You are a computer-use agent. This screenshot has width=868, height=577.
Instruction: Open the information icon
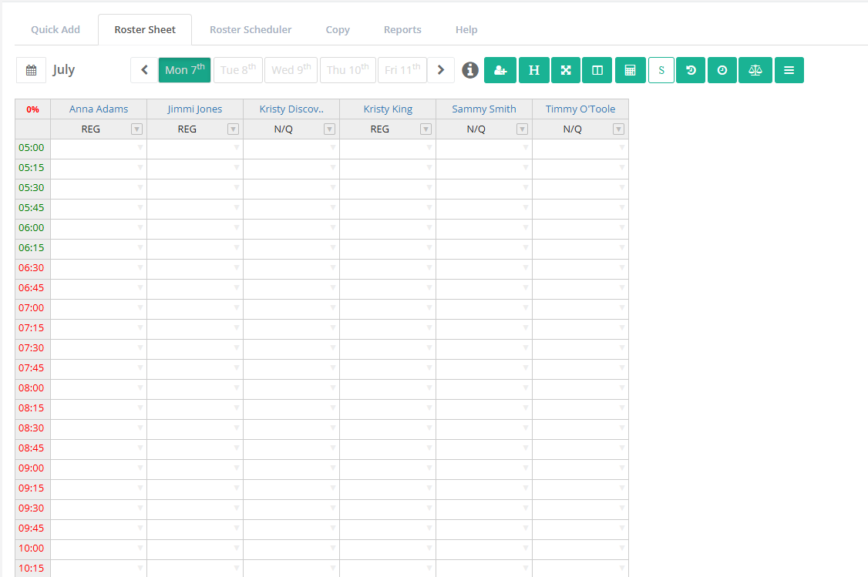(470, 70)
